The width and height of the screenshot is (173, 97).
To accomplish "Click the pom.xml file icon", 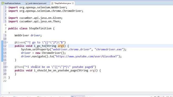I will coord(26,4).
